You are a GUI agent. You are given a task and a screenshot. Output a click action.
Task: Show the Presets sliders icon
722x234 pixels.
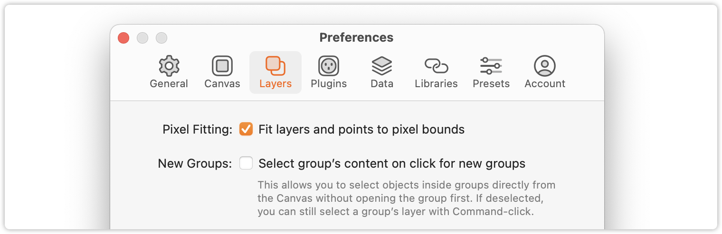[491, 66]
